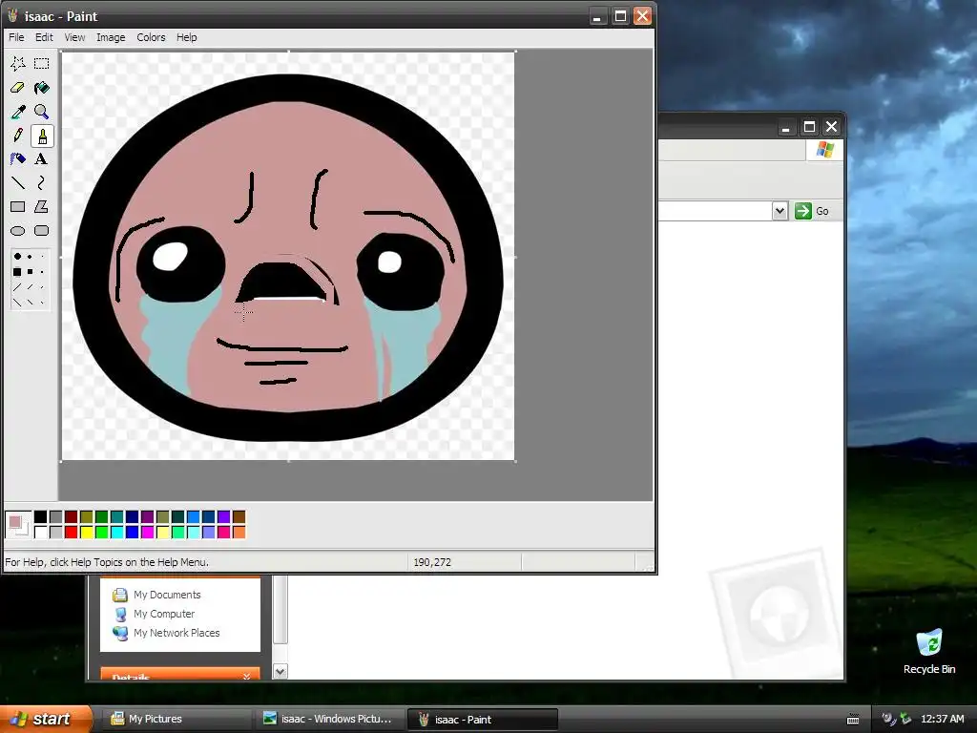Click the Windows flag logo in explorer window
This screenshot has width=977, height=733.
(824, 150)
